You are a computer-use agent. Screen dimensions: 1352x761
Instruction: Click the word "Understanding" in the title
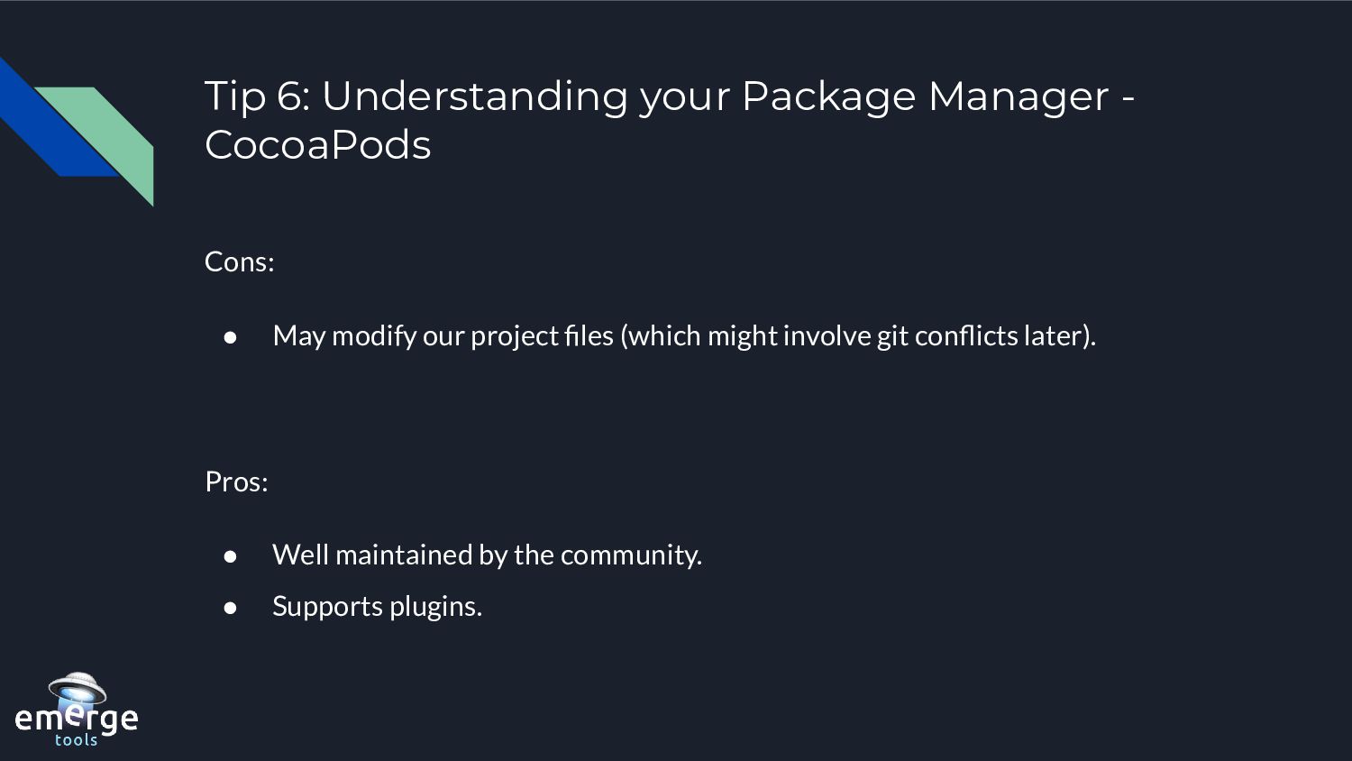(475, 97)
